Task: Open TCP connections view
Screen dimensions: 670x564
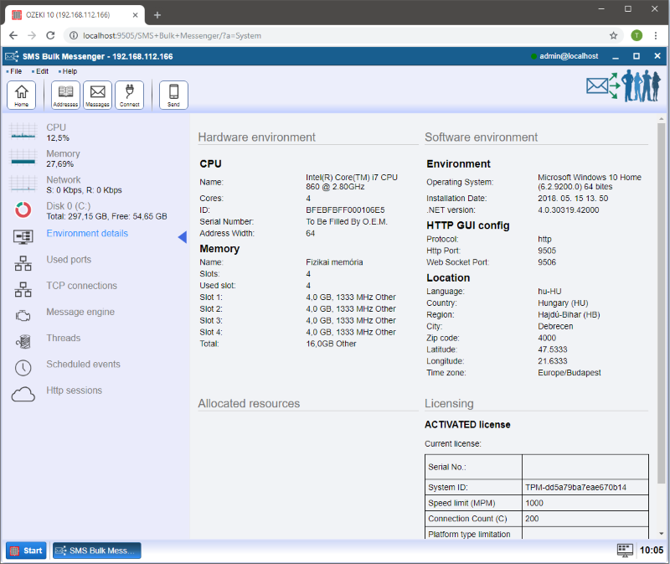Action: [x=81, y=287]
